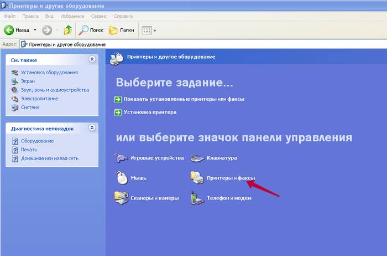Image resolution: width=387 pixels, height=256 pixels.
Task: Click the Search (Поиск) toolbar button
Action: (91, 30)
